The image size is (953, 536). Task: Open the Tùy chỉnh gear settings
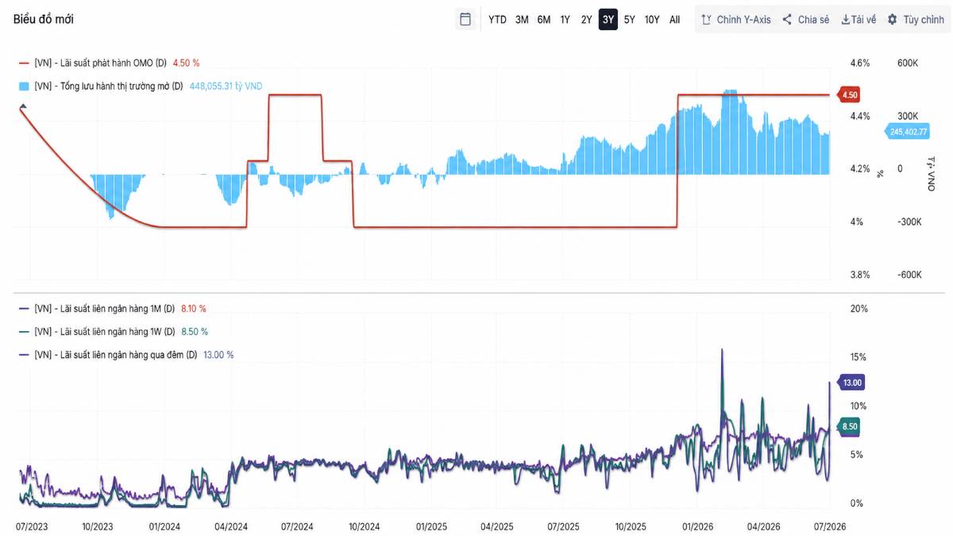[x=893, y=20]
